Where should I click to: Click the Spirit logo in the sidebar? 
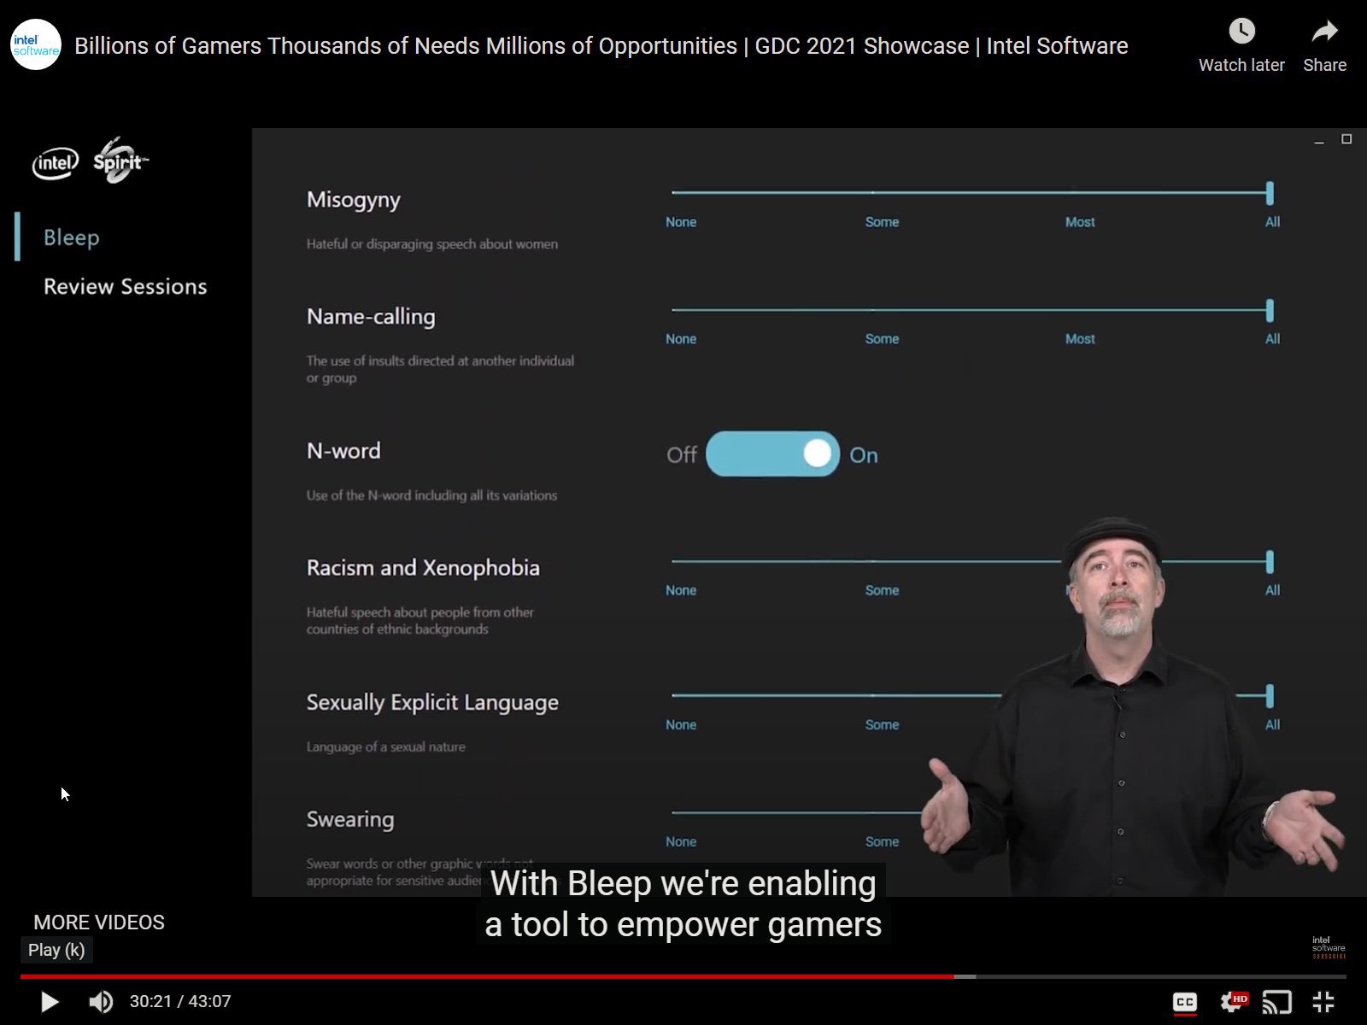click(120, 161)
